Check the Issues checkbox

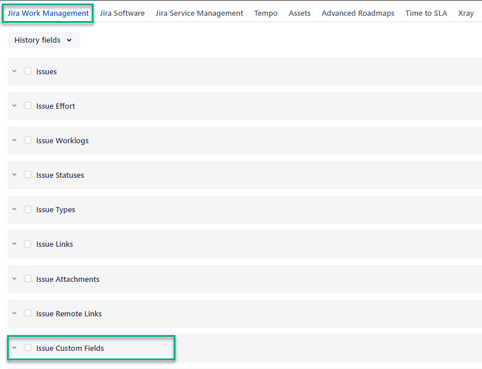pos(27,71)
